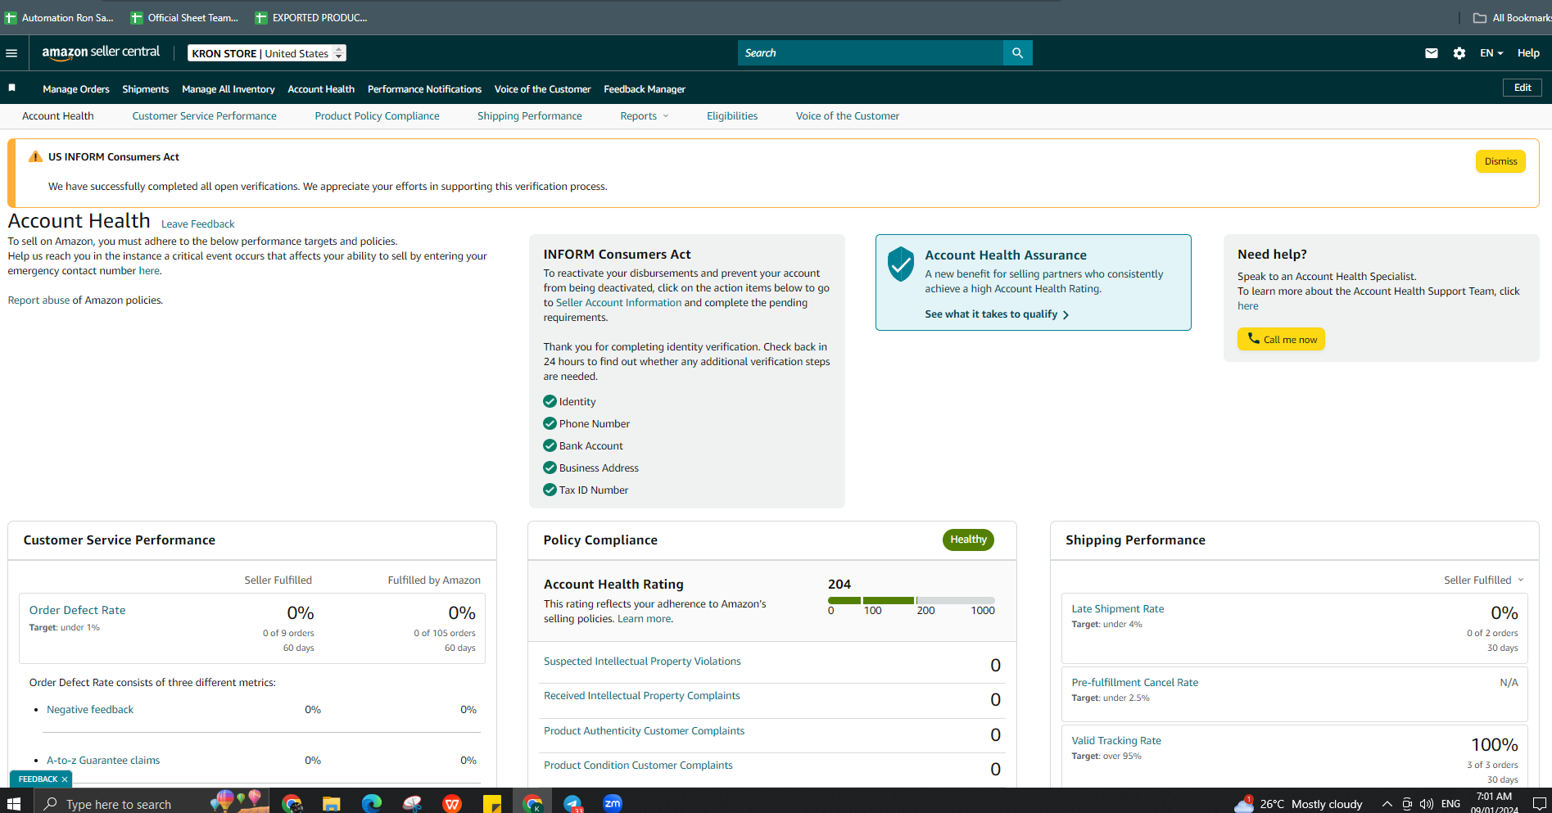Open the Seller Fulfilled dropdown in Shipping Performance
The width and height of the screenshot is (1552, 813).
point(1484,580)
